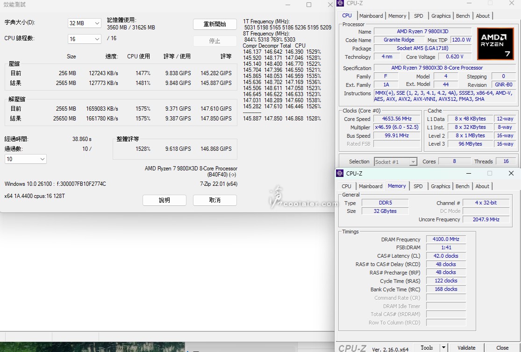521x352 pixels.
Task: Click the CAS# Latency value 42.0 clocks
Action: pos(446,256)
